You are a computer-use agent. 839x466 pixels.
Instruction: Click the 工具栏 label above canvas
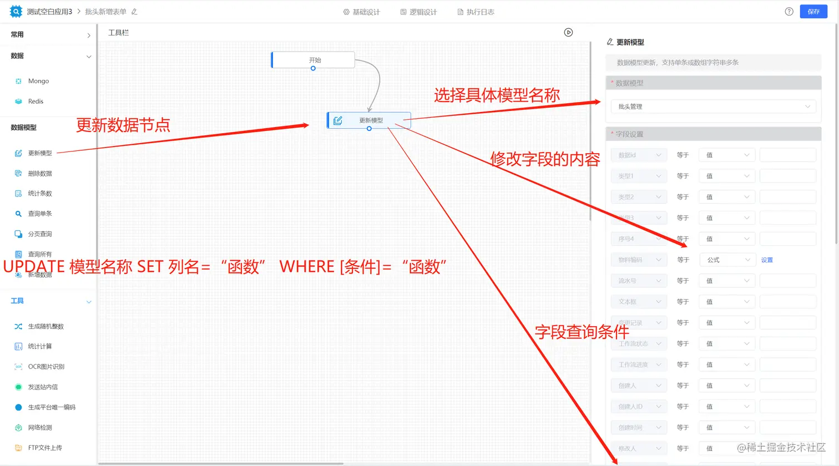coord(118,33)
